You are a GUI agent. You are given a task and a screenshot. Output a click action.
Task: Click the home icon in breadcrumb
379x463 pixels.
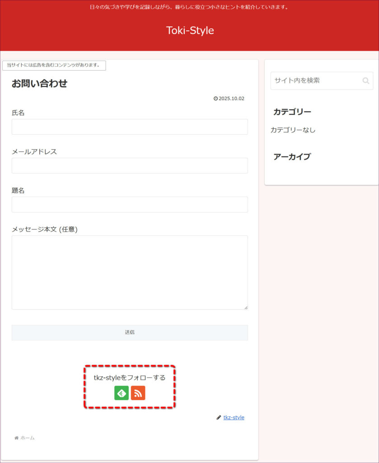[x=17, y=438]
